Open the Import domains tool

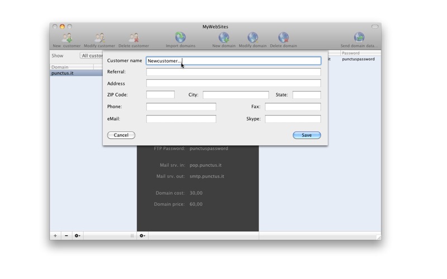[180, 38]
